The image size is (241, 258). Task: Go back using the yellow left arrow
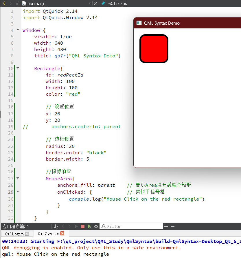tap(4, 3)
